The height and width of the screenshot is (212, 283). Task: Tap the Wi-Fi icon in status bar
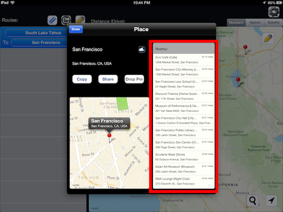pos(12,3)
